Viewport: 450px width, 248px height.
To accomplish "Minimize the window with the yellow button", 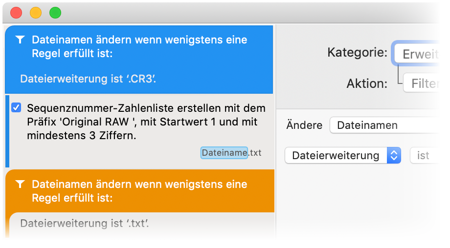I will point(36,13).
